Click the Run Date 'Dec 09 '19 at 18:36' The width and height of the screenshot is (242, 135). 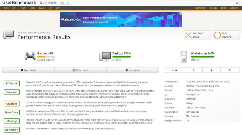point(196,108)
